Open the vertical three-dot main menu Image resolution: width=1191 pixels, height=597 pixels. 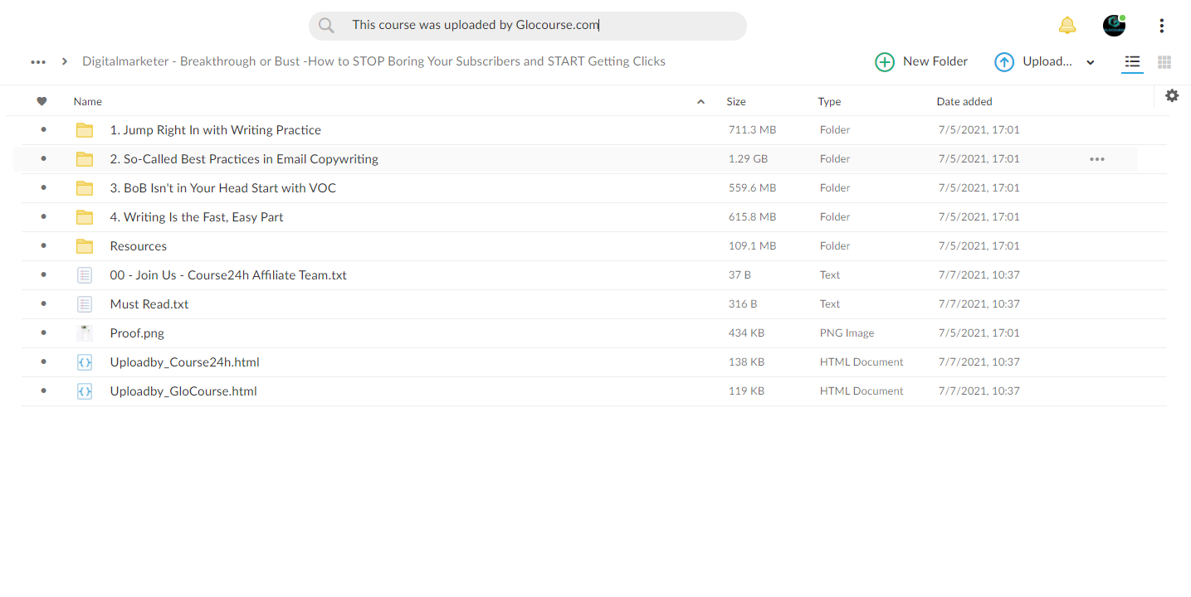pos(1161,26)
